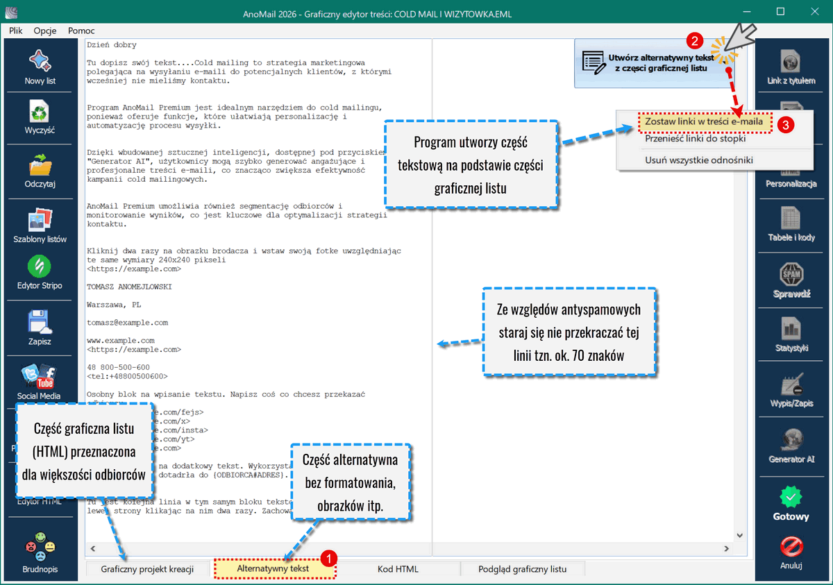Open the Wypis/Zapis tool
The image size is (833, 585).
792,385
